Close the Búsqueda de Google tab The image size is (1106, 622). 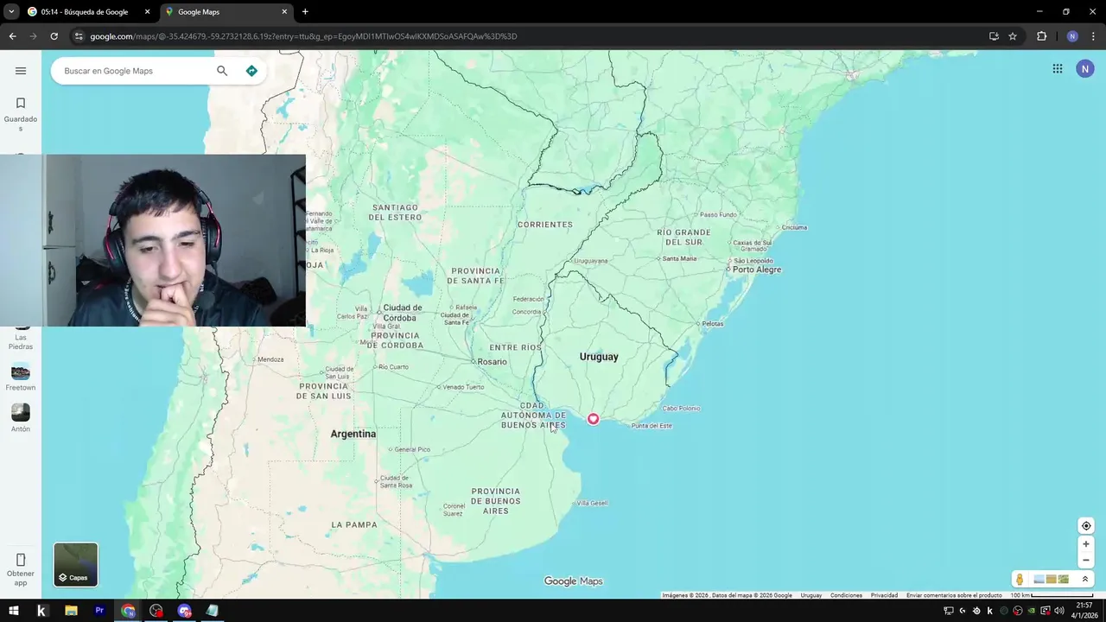pyautogui.click(x=147, y=12)
